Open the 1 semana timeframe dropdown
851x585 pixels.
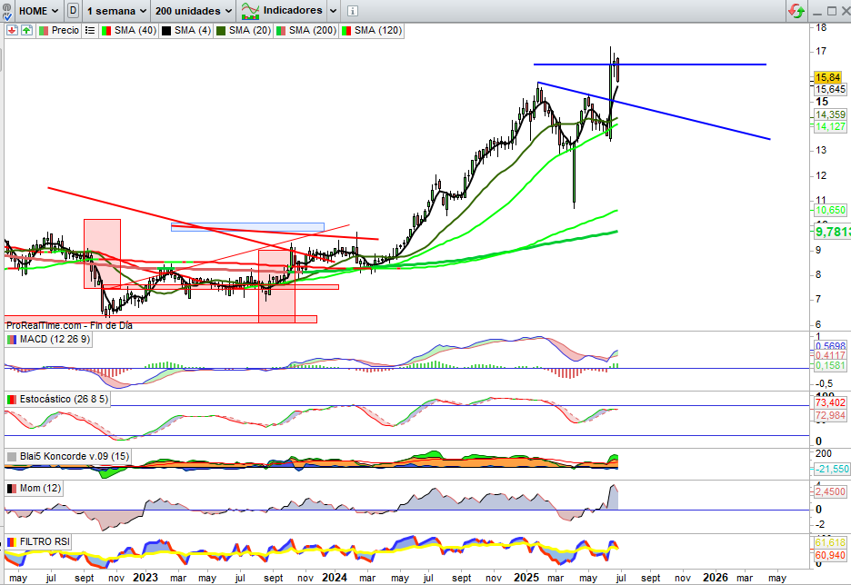[x=116, y=11]
